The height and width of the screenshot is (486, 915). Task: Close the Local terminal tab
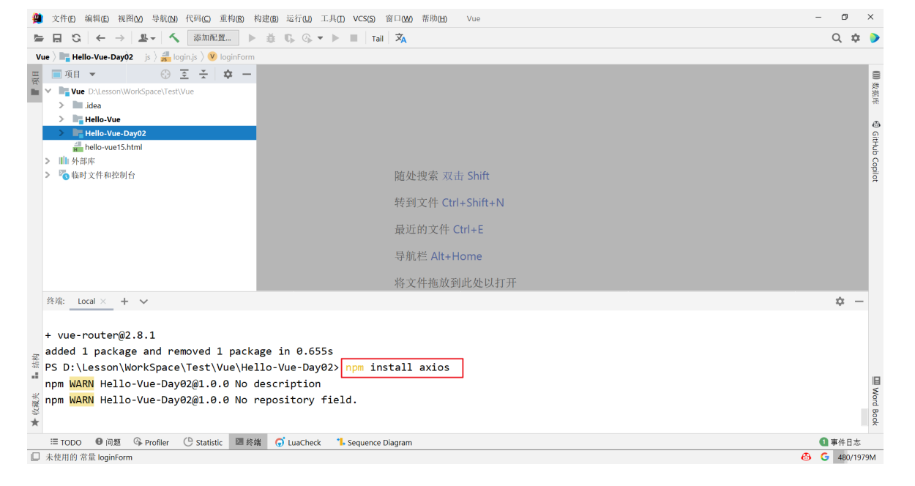click(x=103, y=302)
